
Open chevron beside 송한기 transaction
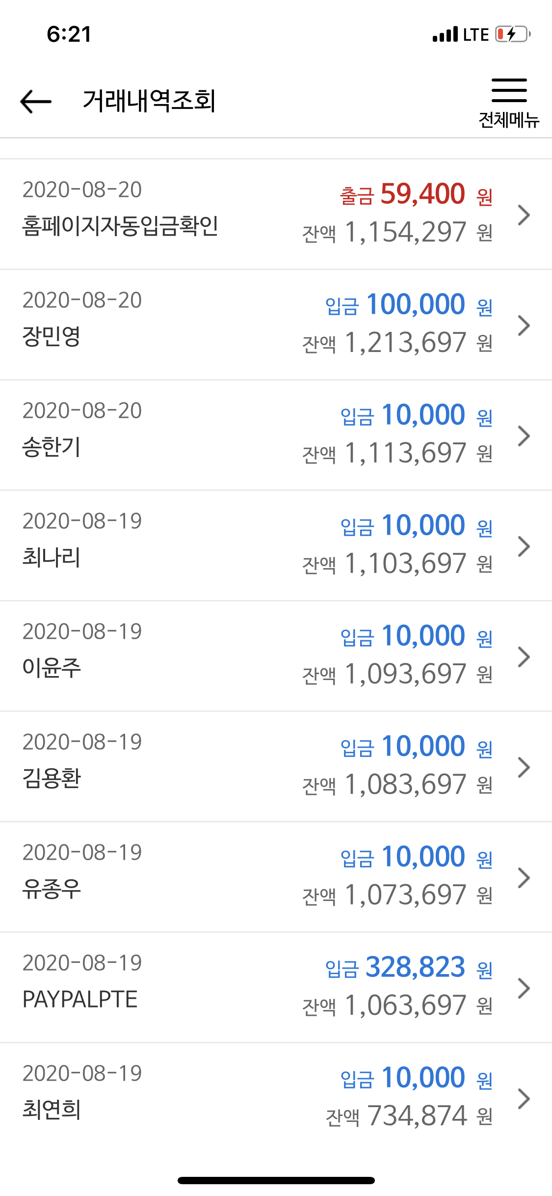524,436
